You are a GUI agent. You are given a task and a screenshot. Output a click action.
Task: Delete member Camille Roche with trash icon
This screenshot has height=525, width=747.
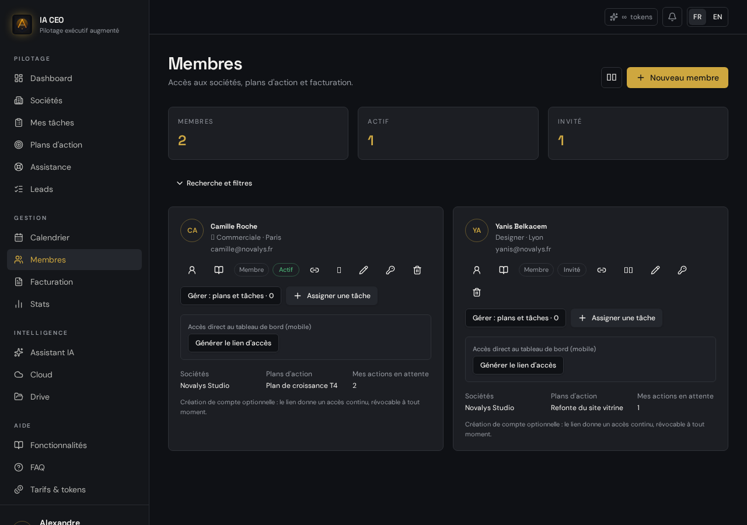point(417,270)
